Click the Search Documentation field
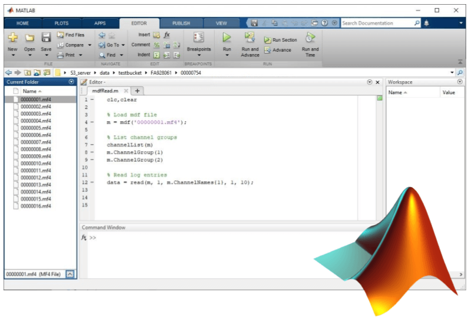 [377, 23]
